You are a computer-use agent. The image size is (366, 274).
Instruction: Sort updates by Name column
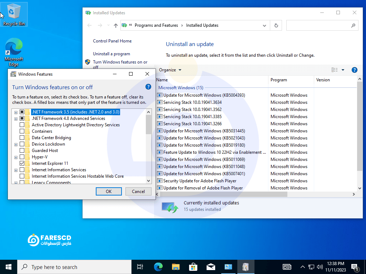point(212,80)
